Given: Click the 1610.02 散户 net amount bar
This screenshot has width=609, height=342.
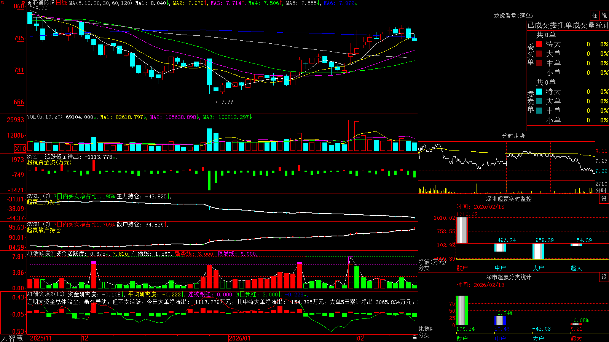Looking at the screenshot, I should [x=462, y=230].
